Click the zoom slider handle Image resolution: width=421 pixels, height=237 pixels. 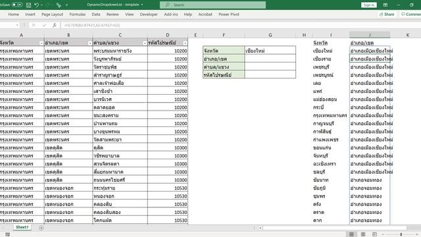(401, 234)
